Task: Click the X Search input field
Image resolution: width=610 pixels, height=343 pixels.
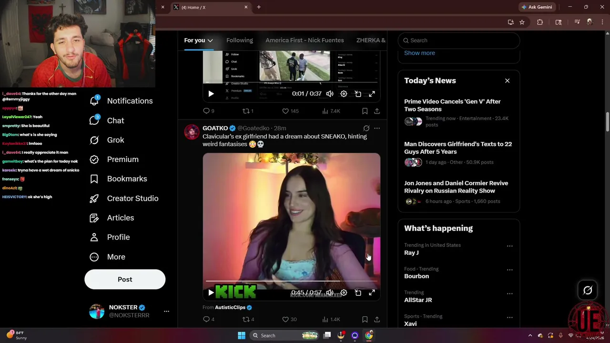Action: click(458, 40)
